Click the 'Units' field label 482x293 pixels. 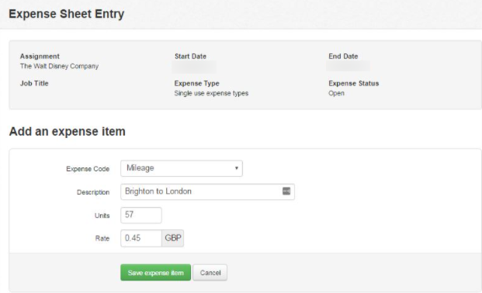(x=102, y=215)
